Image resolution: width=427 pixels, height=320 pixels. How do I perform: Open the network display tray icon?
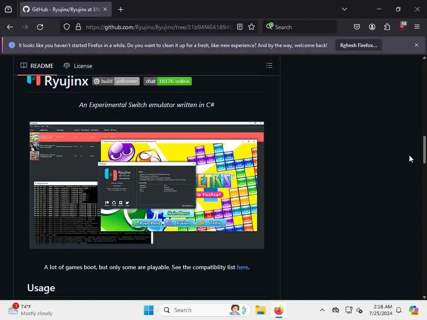(348, 310)
